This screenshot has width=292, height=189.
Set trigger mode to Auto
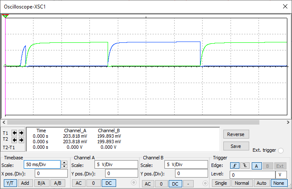pyautogui.click(x=261, y=183)
